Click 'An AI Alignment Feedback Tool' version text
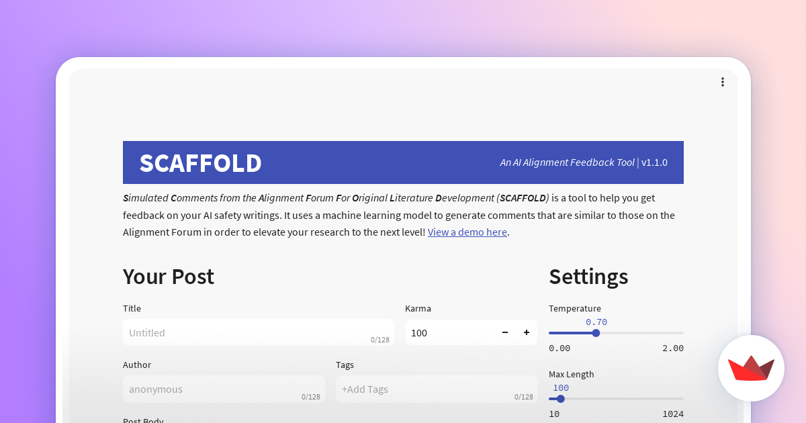The image size is (806, 423). [584, 162]
